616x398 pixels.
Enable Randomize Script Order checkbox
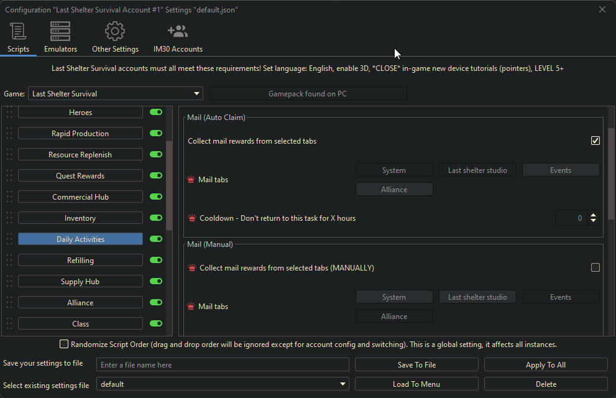pos(64,344)
